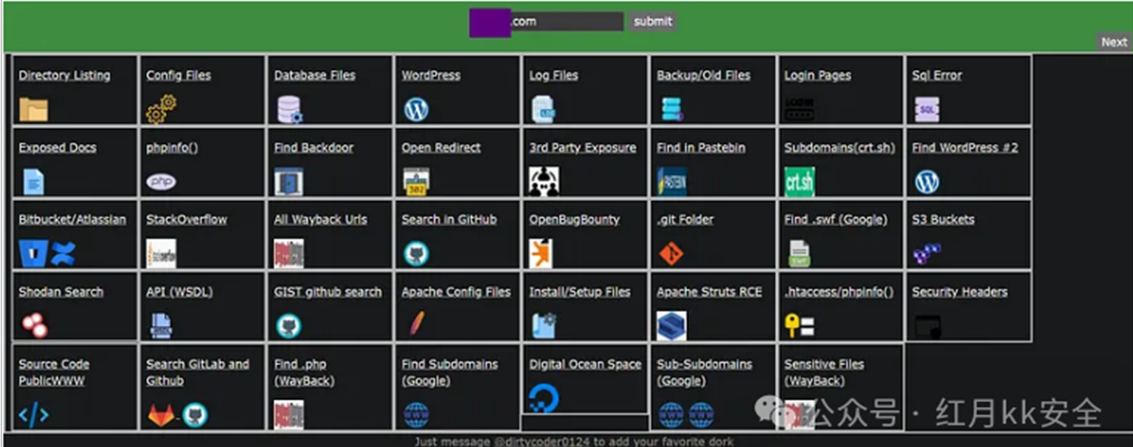Click the Next button

(1113, 42)
